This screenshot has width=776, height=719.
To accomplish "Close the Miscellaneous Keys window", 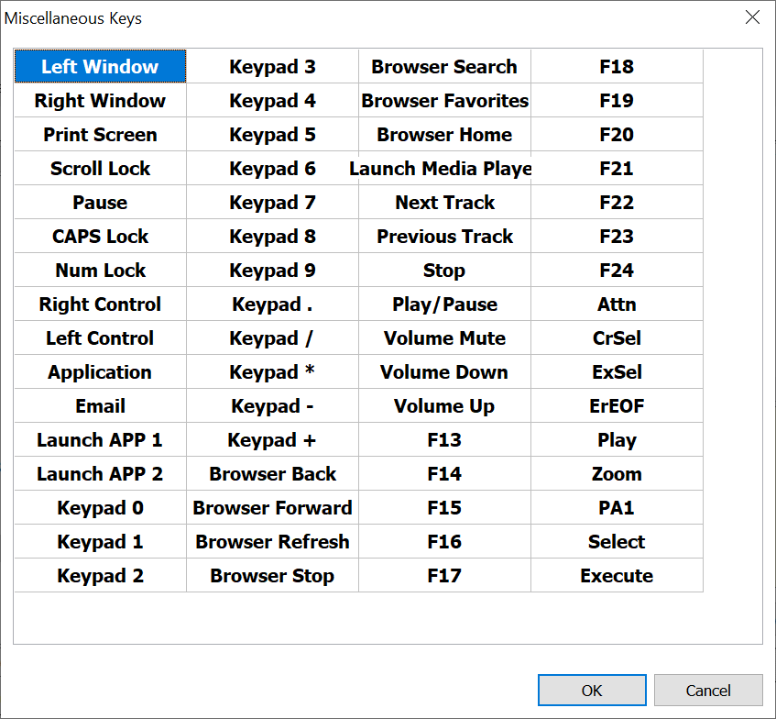I will tap(752, 17).
